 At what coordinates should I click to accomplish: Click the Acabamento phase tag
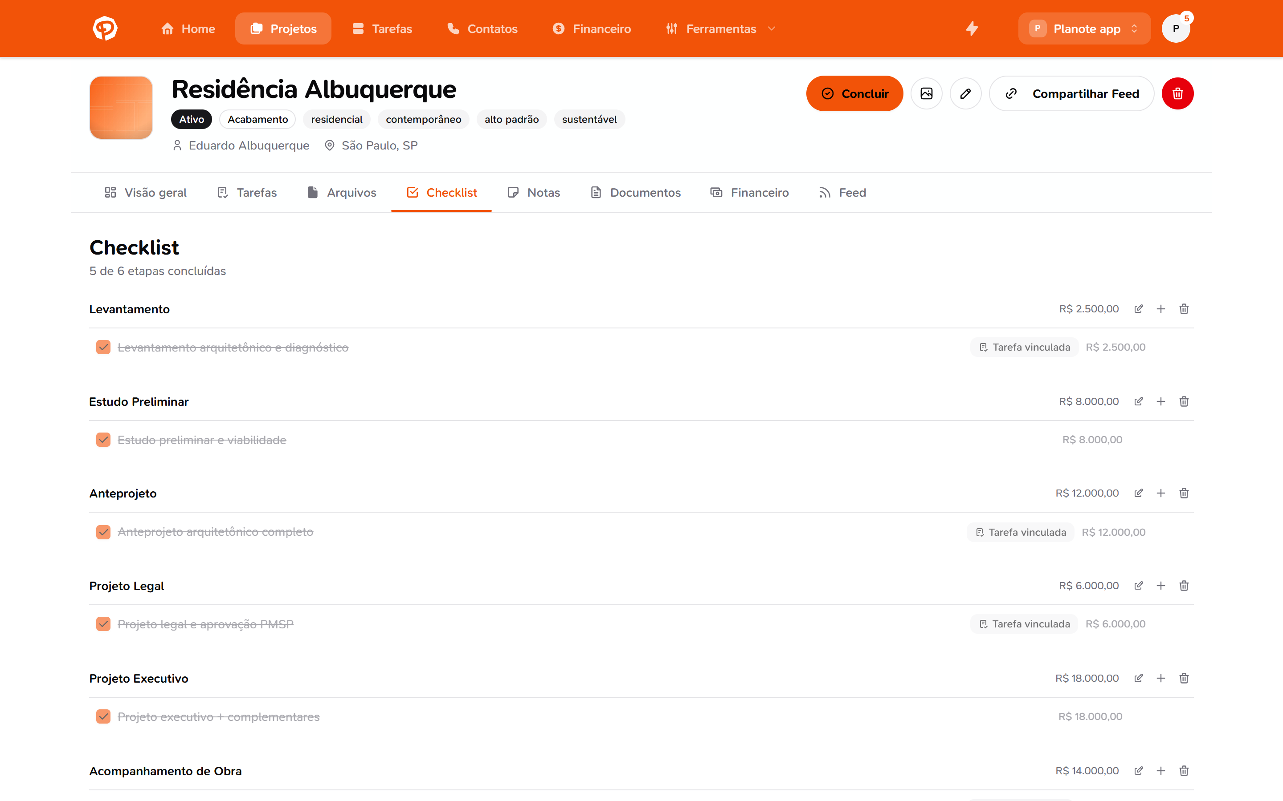point(257,119)
